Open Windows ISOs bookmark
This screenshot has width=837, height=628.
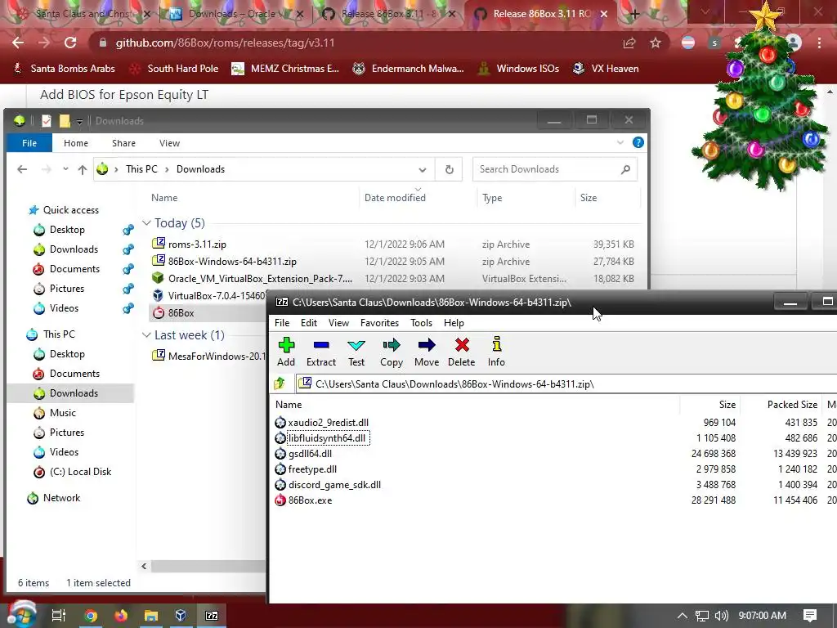point(519,69)
